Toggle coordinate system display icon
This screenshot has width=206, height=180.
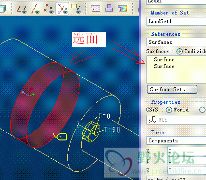pyautogui.click(x=62, y=9)
